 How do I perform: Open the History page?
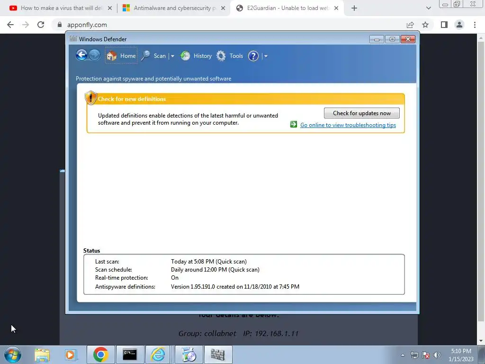pos(196,56)
